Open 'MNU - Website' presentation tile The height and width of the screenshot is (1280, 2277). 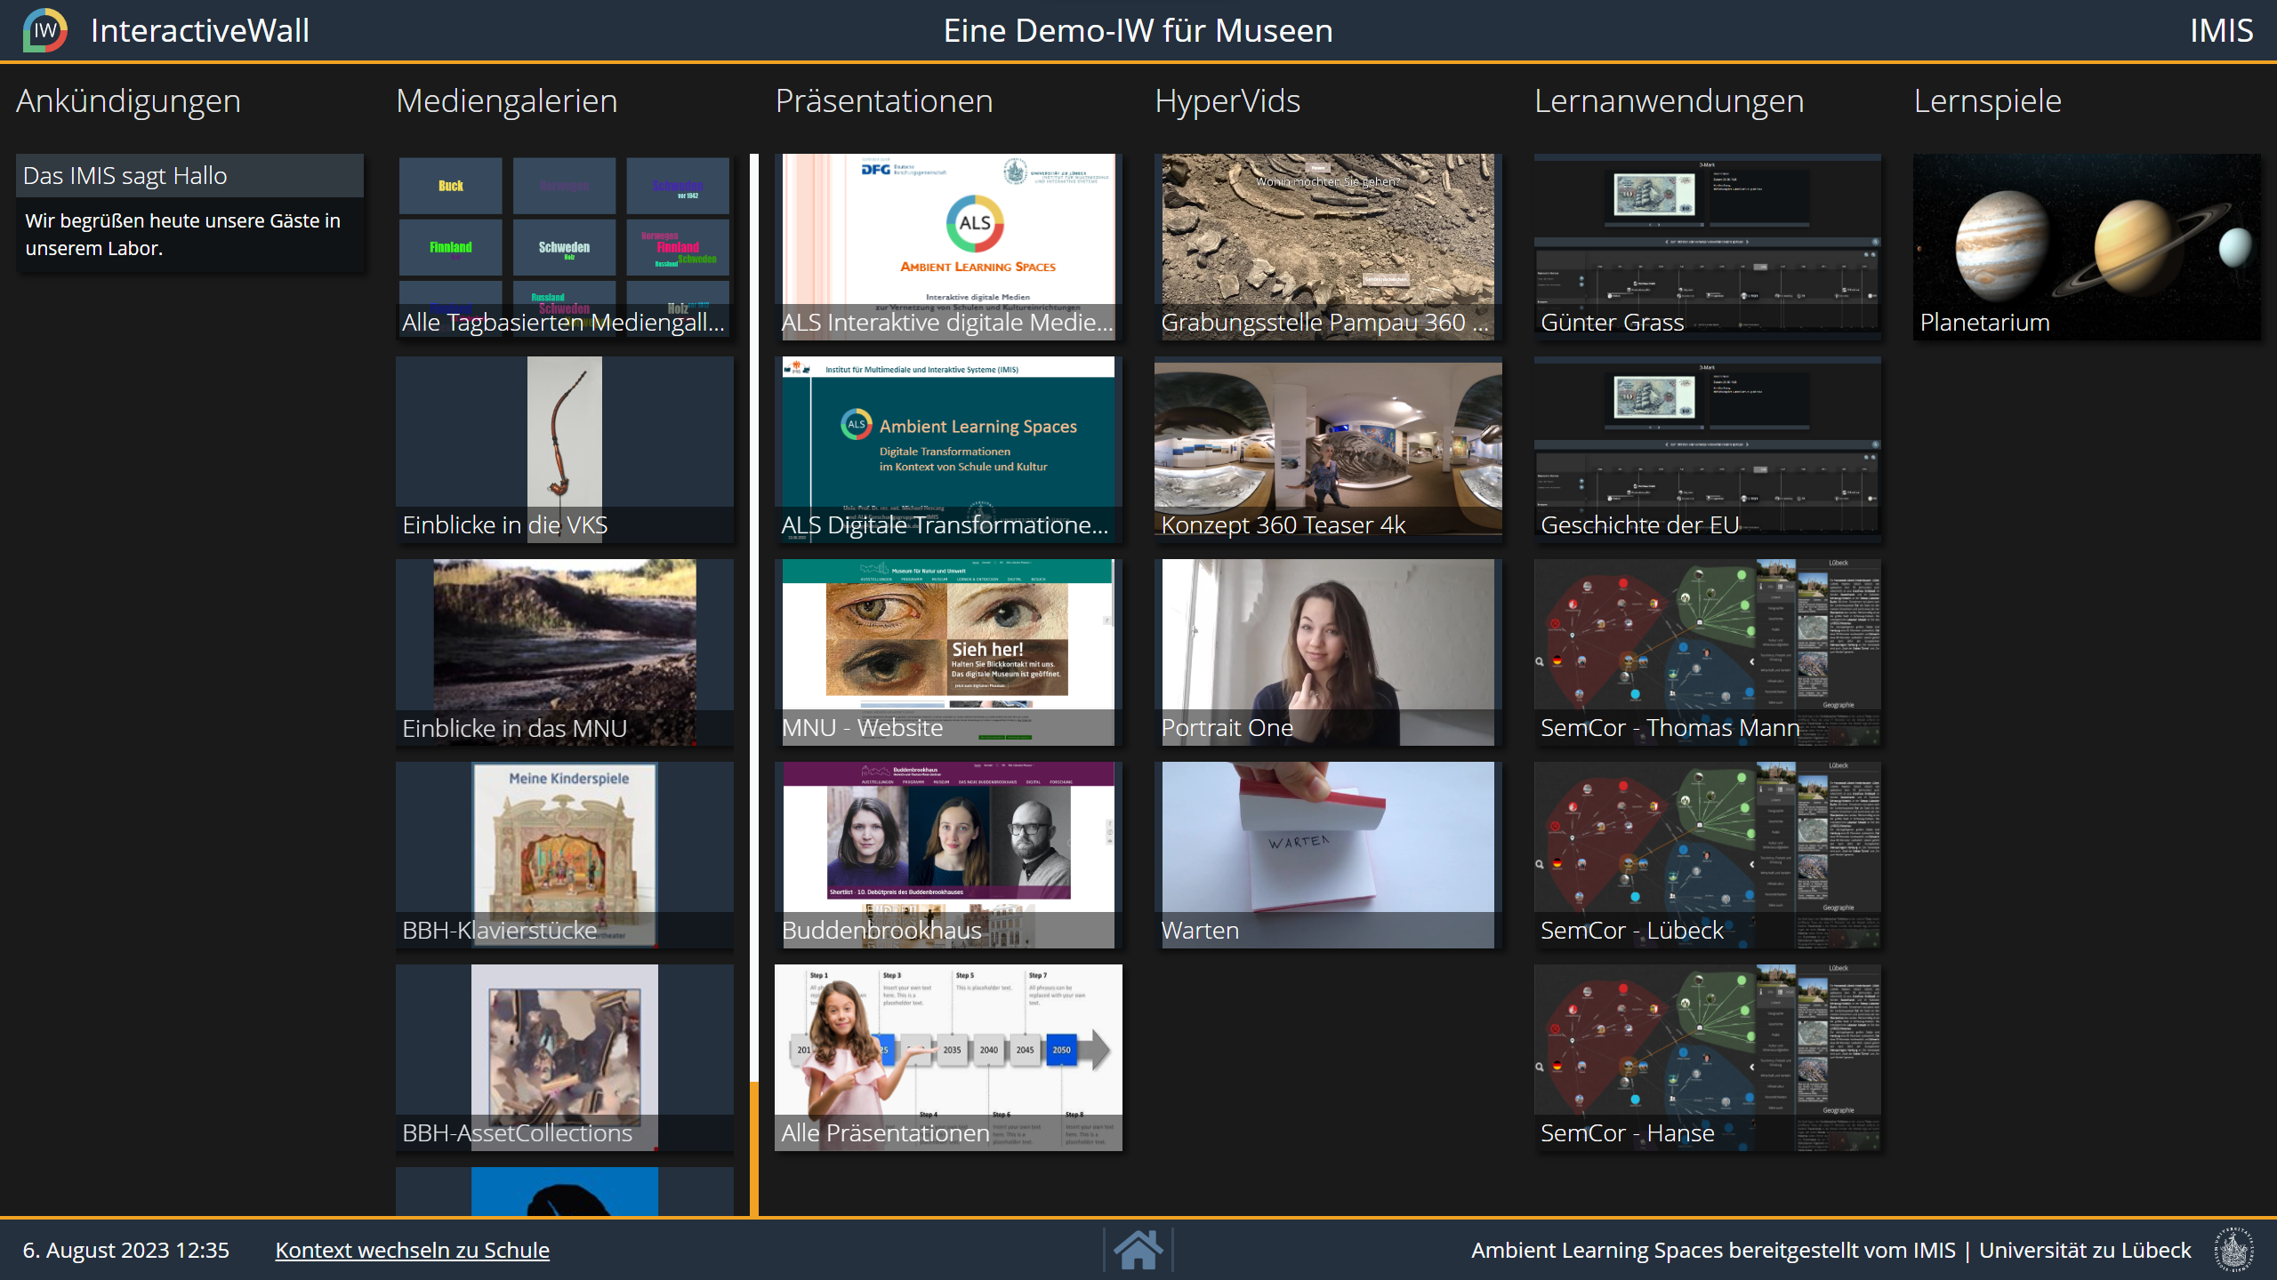coord(948,652)
